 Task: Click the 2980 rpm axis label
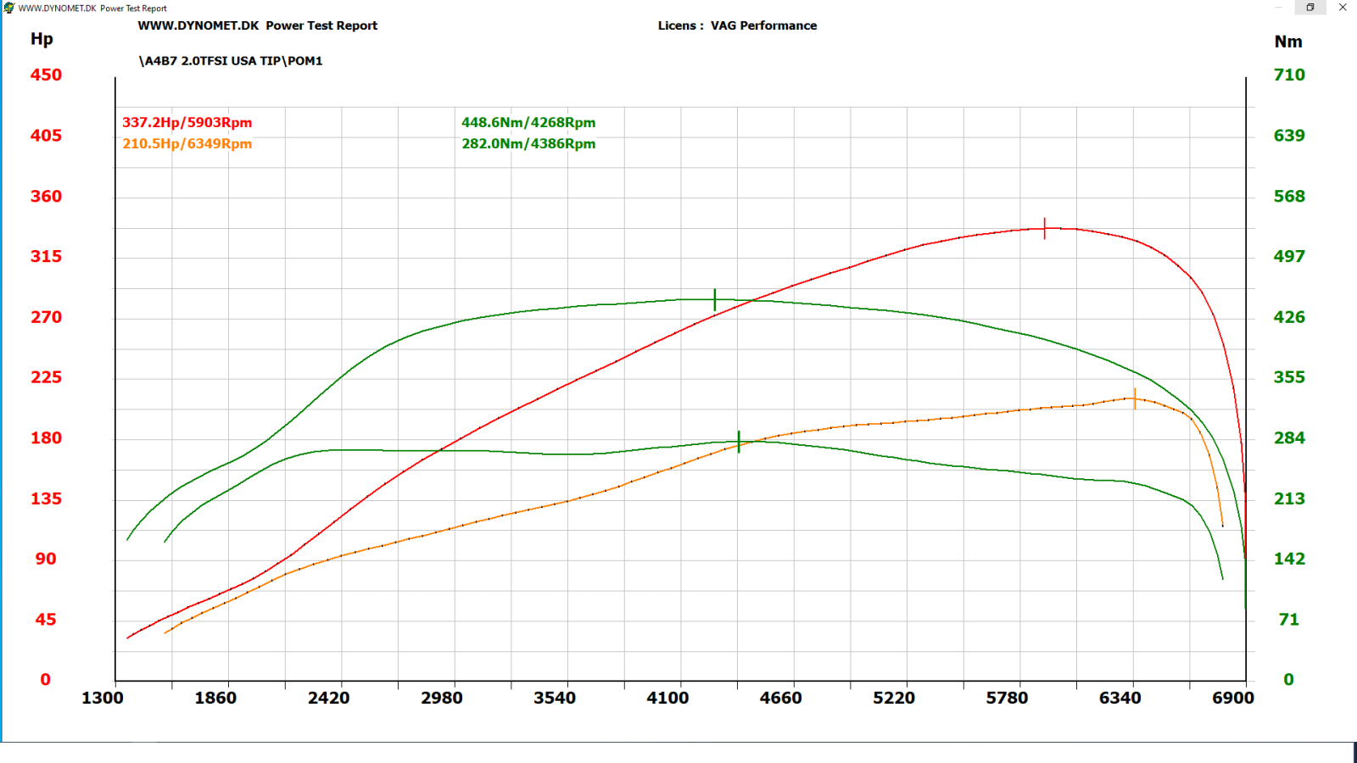pyautogui.click(x=442, y=698)
